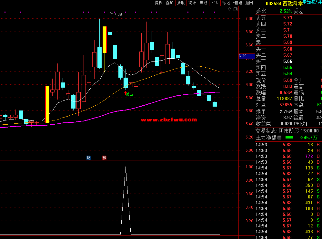
Task: Open the 叠加 overlay option
Action: coord(169,3)
